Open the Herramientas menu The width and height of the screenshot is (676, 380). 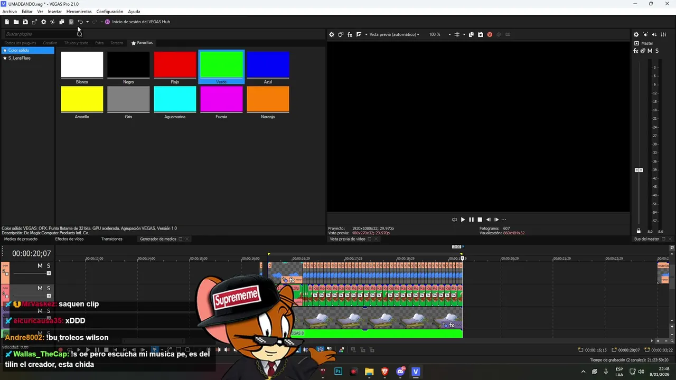tap(79, 12)
